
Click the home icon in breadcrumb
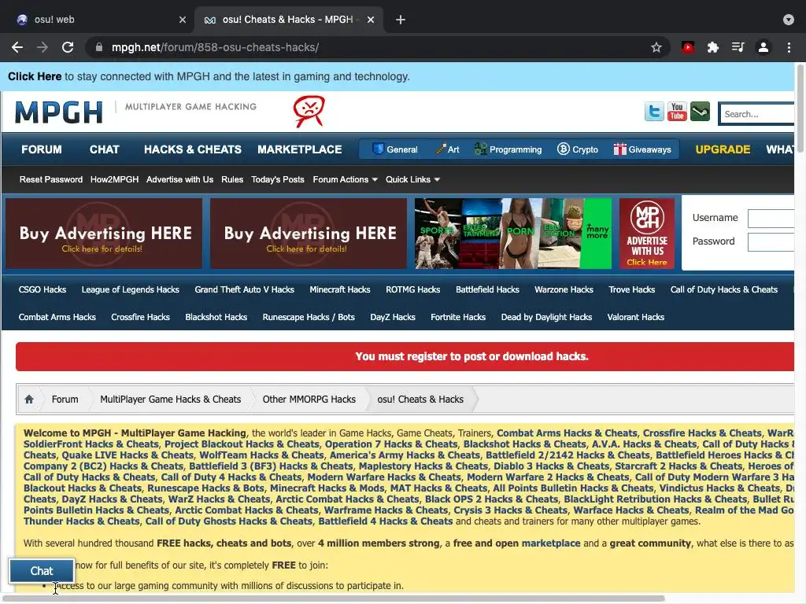click(29, 399)
